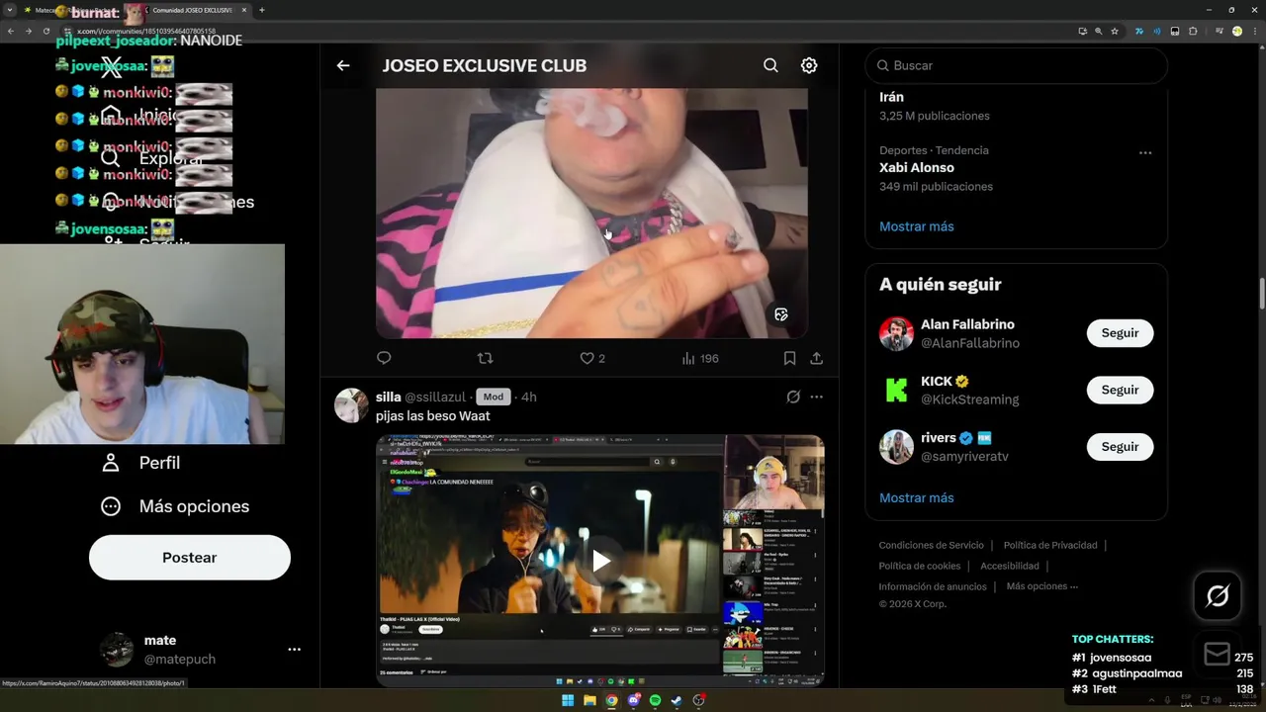Open search in JOSEO EXCLUSIVE CLUB header
The height and width of the screenshot is (712, 1266).
(770, 65)
